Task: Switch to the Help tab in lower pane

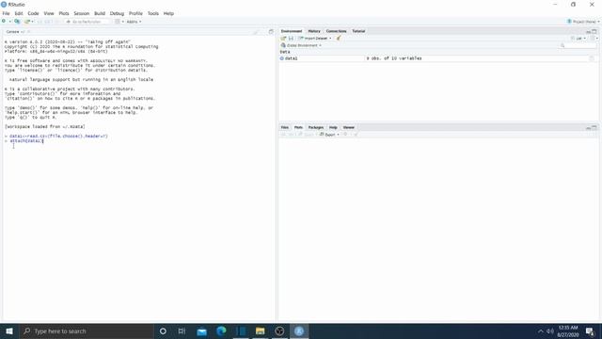Action: [x=333, y=127]
